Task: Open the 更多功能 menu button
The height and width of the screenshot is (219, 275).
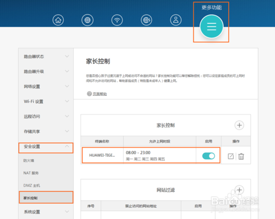Action: click(212, 27)
